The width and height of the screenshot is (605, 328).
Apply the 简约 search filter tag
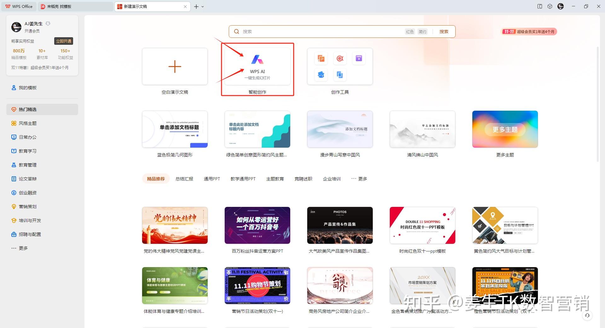click(x=423, y=31)
